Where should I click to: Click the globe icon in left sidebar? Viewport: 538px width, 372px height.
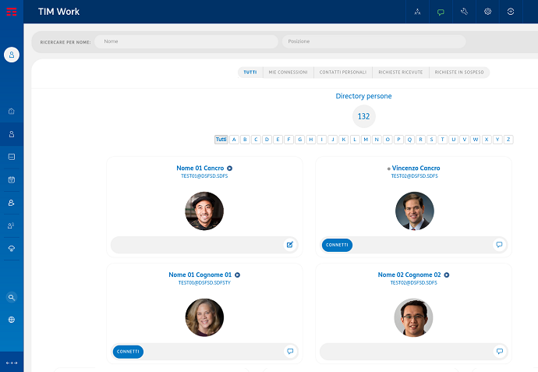tap(12, 320)
